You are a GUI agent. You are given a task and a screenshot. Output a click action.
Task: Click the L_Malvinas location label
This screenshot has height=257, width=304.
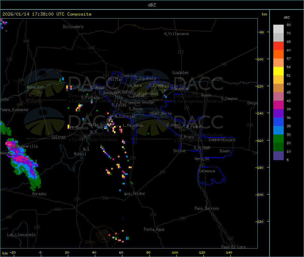click(133, 125)
